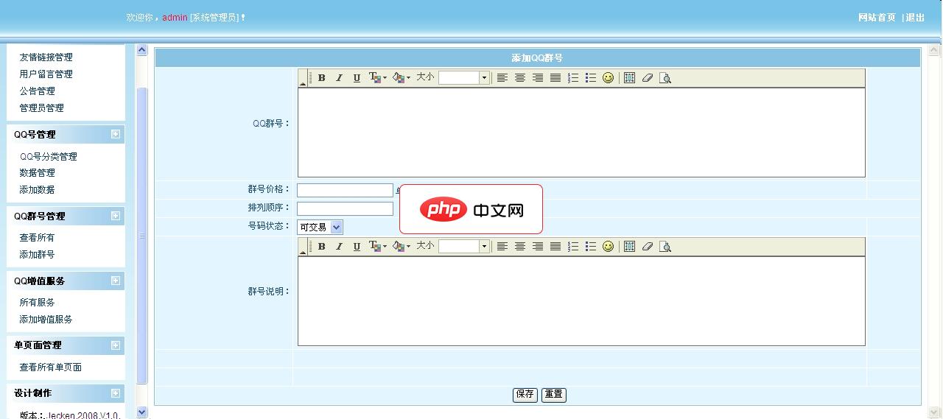The height and width of the screenshot is (419, 943).
Task: Collapse the QQ号管理 sidebar section
Action: [x=116, y=134]
